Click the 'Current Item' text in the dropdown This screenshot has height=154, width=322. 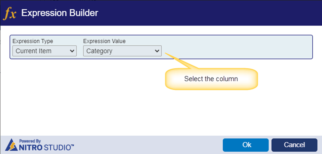coord(34,51)
